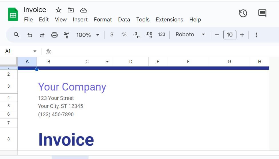Expand the name box A1 dropdown

(35, 51)
